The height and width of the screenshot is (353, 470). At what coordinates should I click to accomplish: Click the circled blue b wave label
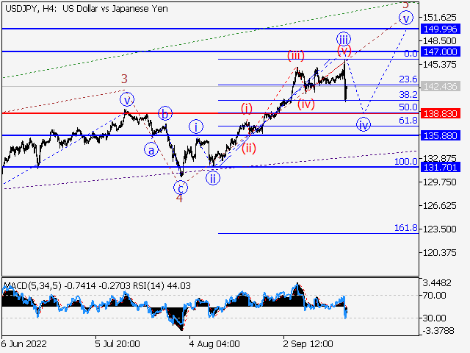coord(165,113)
